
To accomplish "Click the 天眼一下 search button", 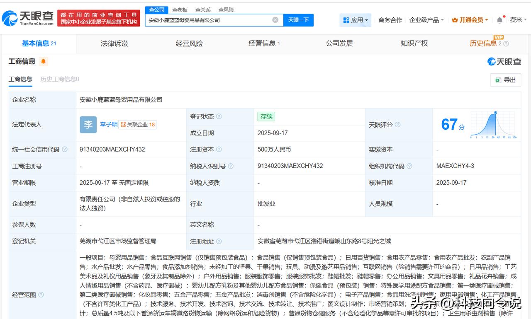I will pyautogui.click(x=298, y=20).
